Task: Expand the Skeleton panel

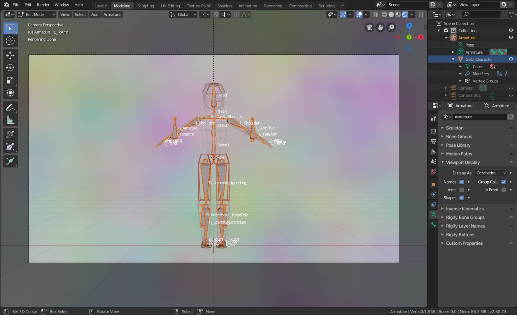Action: point(455,128)
